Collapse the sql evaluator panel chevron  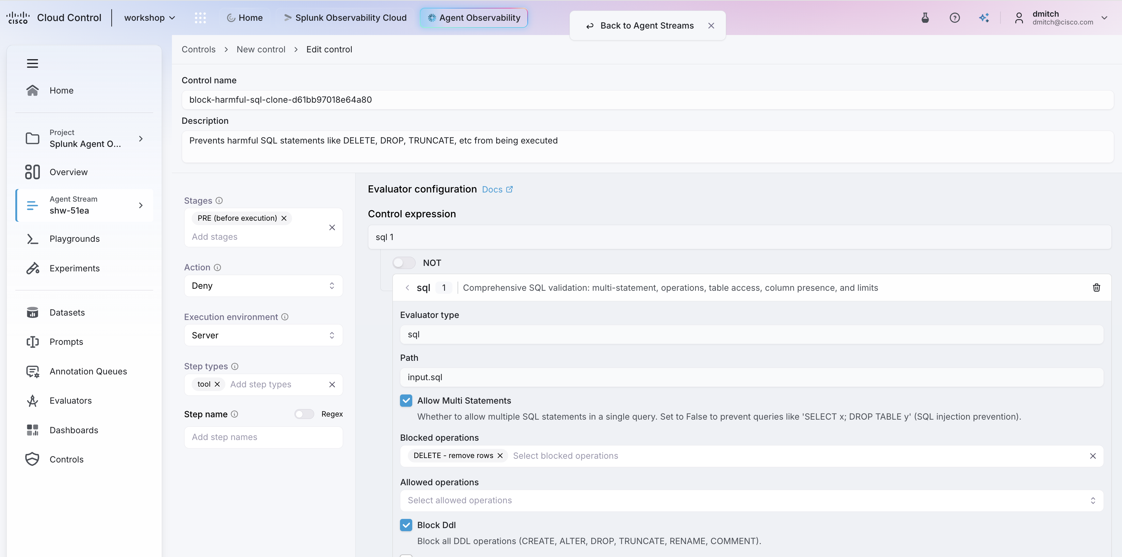pos(407,288)
